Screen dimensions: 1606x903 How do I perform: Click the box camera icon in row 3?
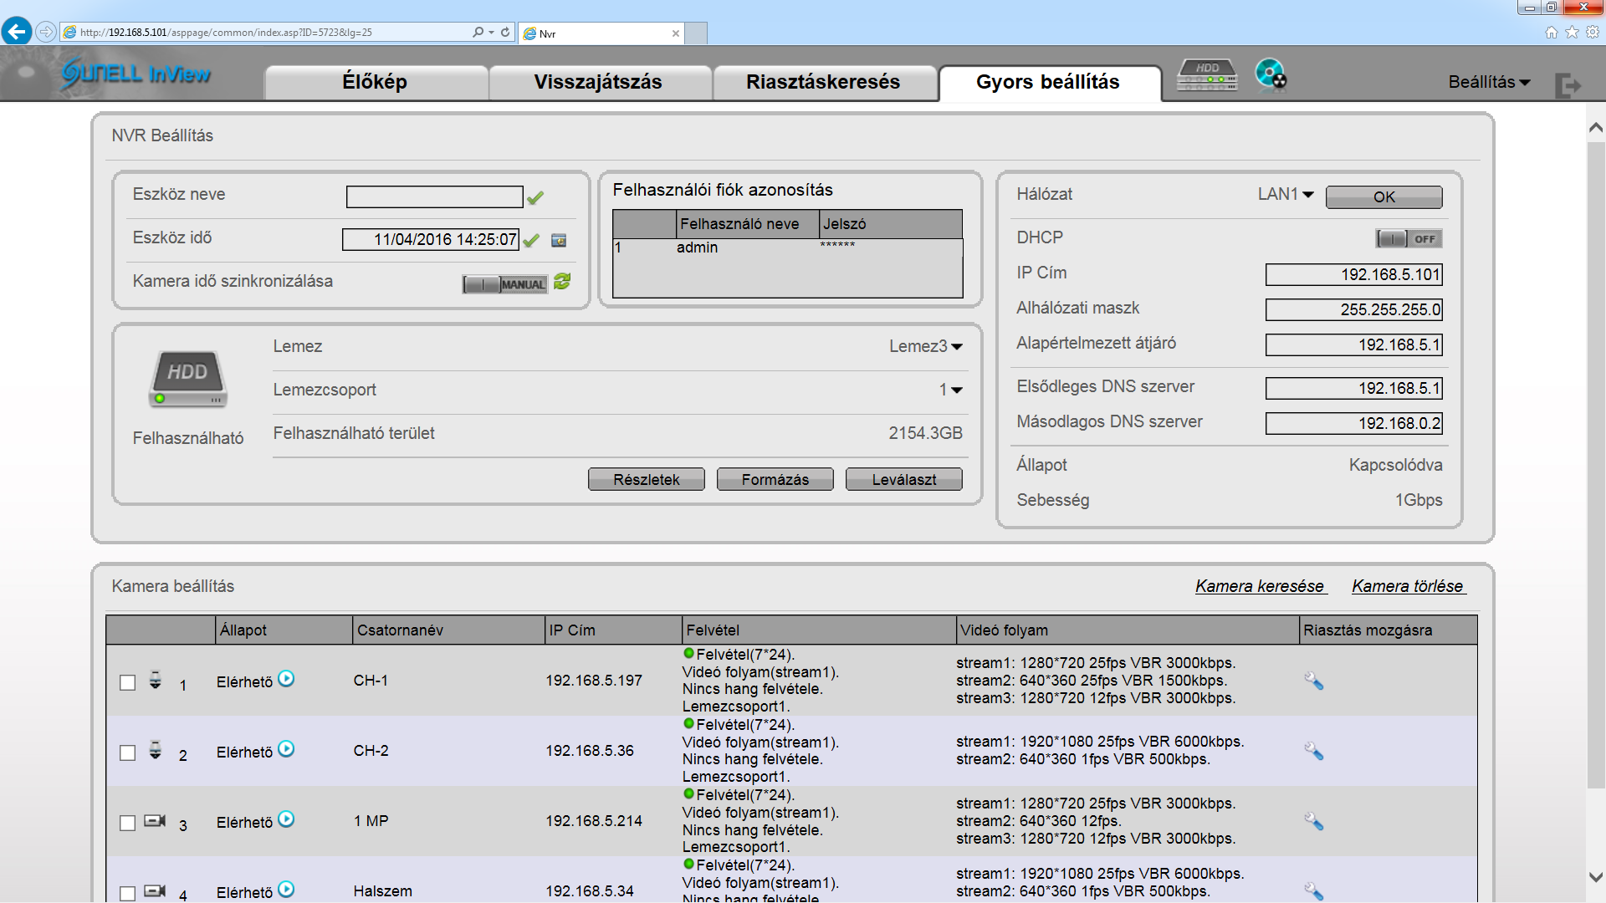click(155, 820)
